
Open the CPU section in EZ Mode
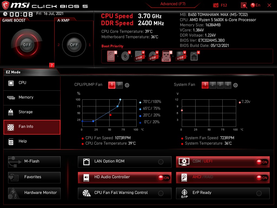32,83
